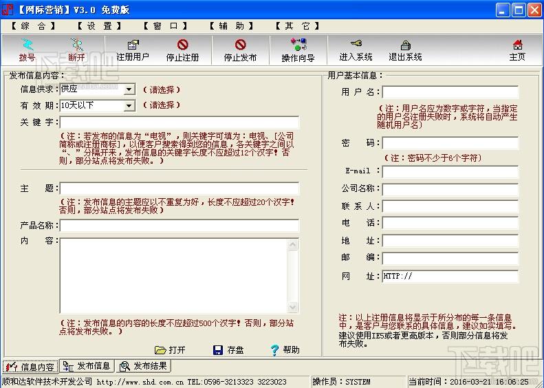Click the 密码 password input field

(x=450, y=142)
